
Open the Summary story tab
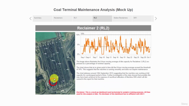click(x=43, y=19)
